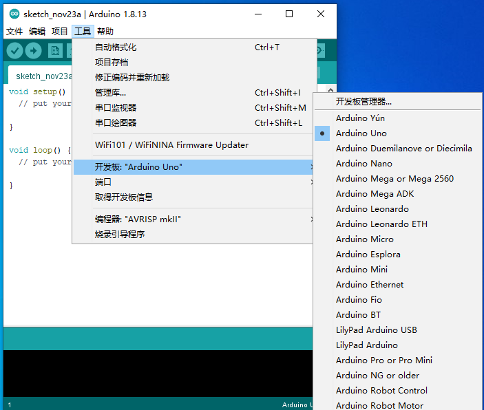Minimize the Arduino window
Viewport: 484px width, 410px height.
click(258, 14)
